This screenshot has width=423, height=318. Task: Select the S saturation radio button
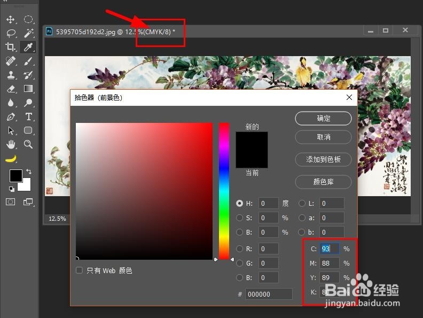(239, 218)
